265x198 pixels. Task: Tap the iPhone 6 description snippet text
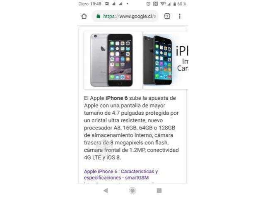[131, 128]
